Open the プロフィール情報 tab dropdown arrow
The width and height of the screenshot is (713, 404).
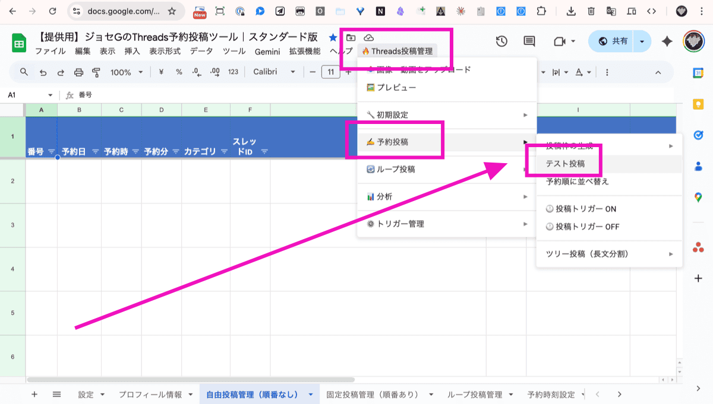pyautogui.click(x=190, y=395)
